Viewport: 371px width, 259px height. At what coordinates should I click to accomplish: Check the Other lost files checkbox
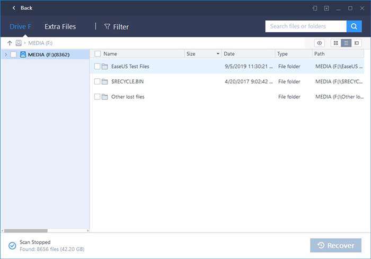pyautogui.click(x=97, y=97)
